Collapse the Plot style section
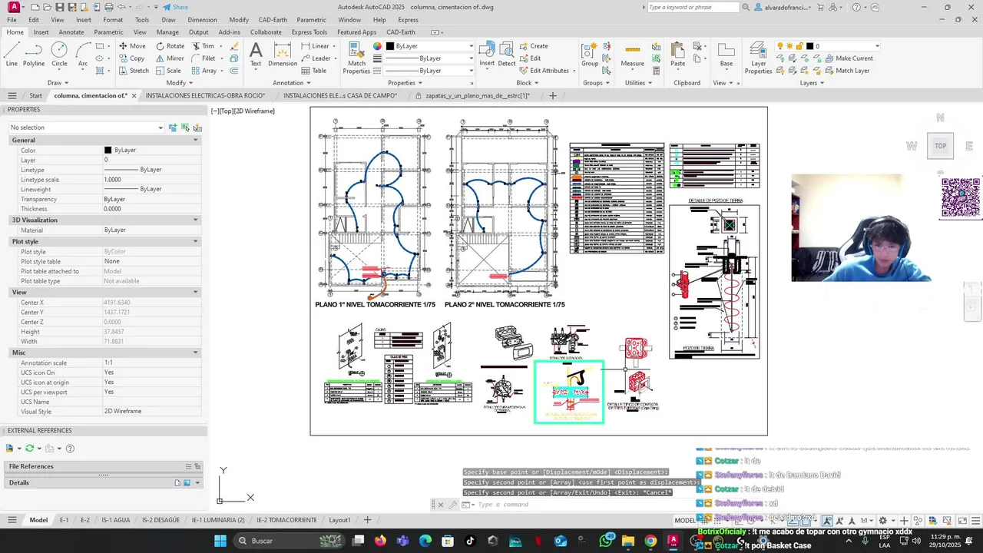Screen dimensions: 983x553 pyautogui.click(x=196, y=241)
